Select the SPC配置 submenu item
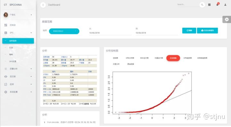 pyautogui.click(x=13, y=61)
